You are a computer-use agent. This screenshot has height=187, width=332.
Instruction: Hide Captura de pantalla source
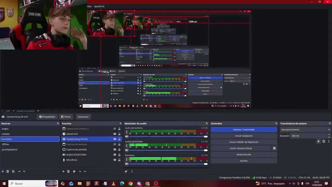(x=115, y=150)
